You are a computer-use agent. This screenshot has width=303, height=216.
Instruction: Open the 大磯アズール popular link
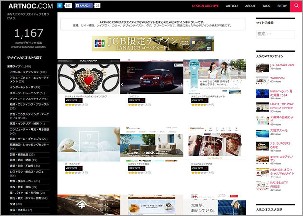click(279, 130)
